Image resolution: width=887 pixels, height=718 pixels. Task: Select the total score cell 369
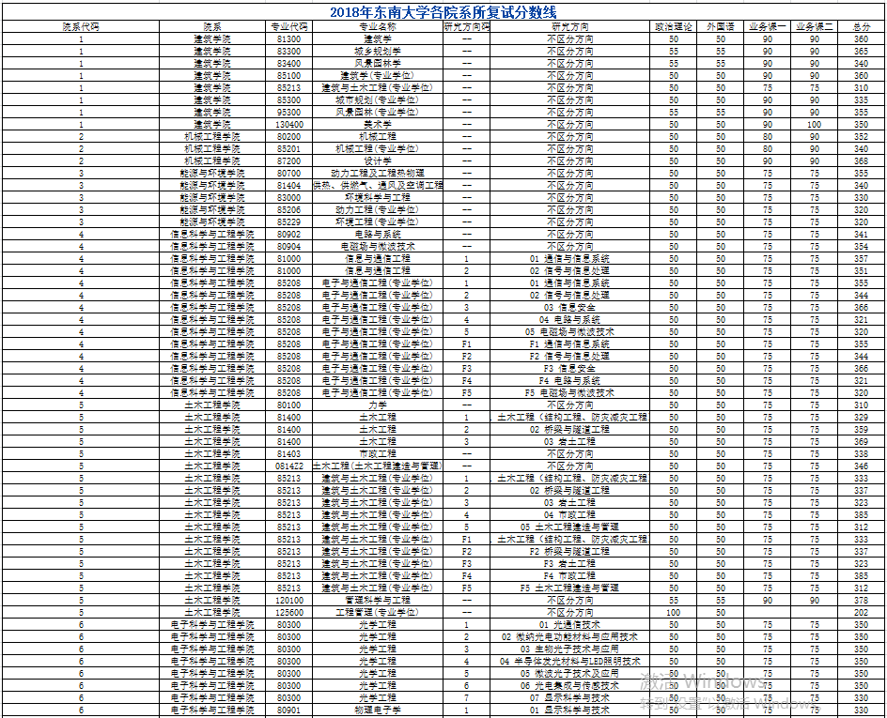862,442
